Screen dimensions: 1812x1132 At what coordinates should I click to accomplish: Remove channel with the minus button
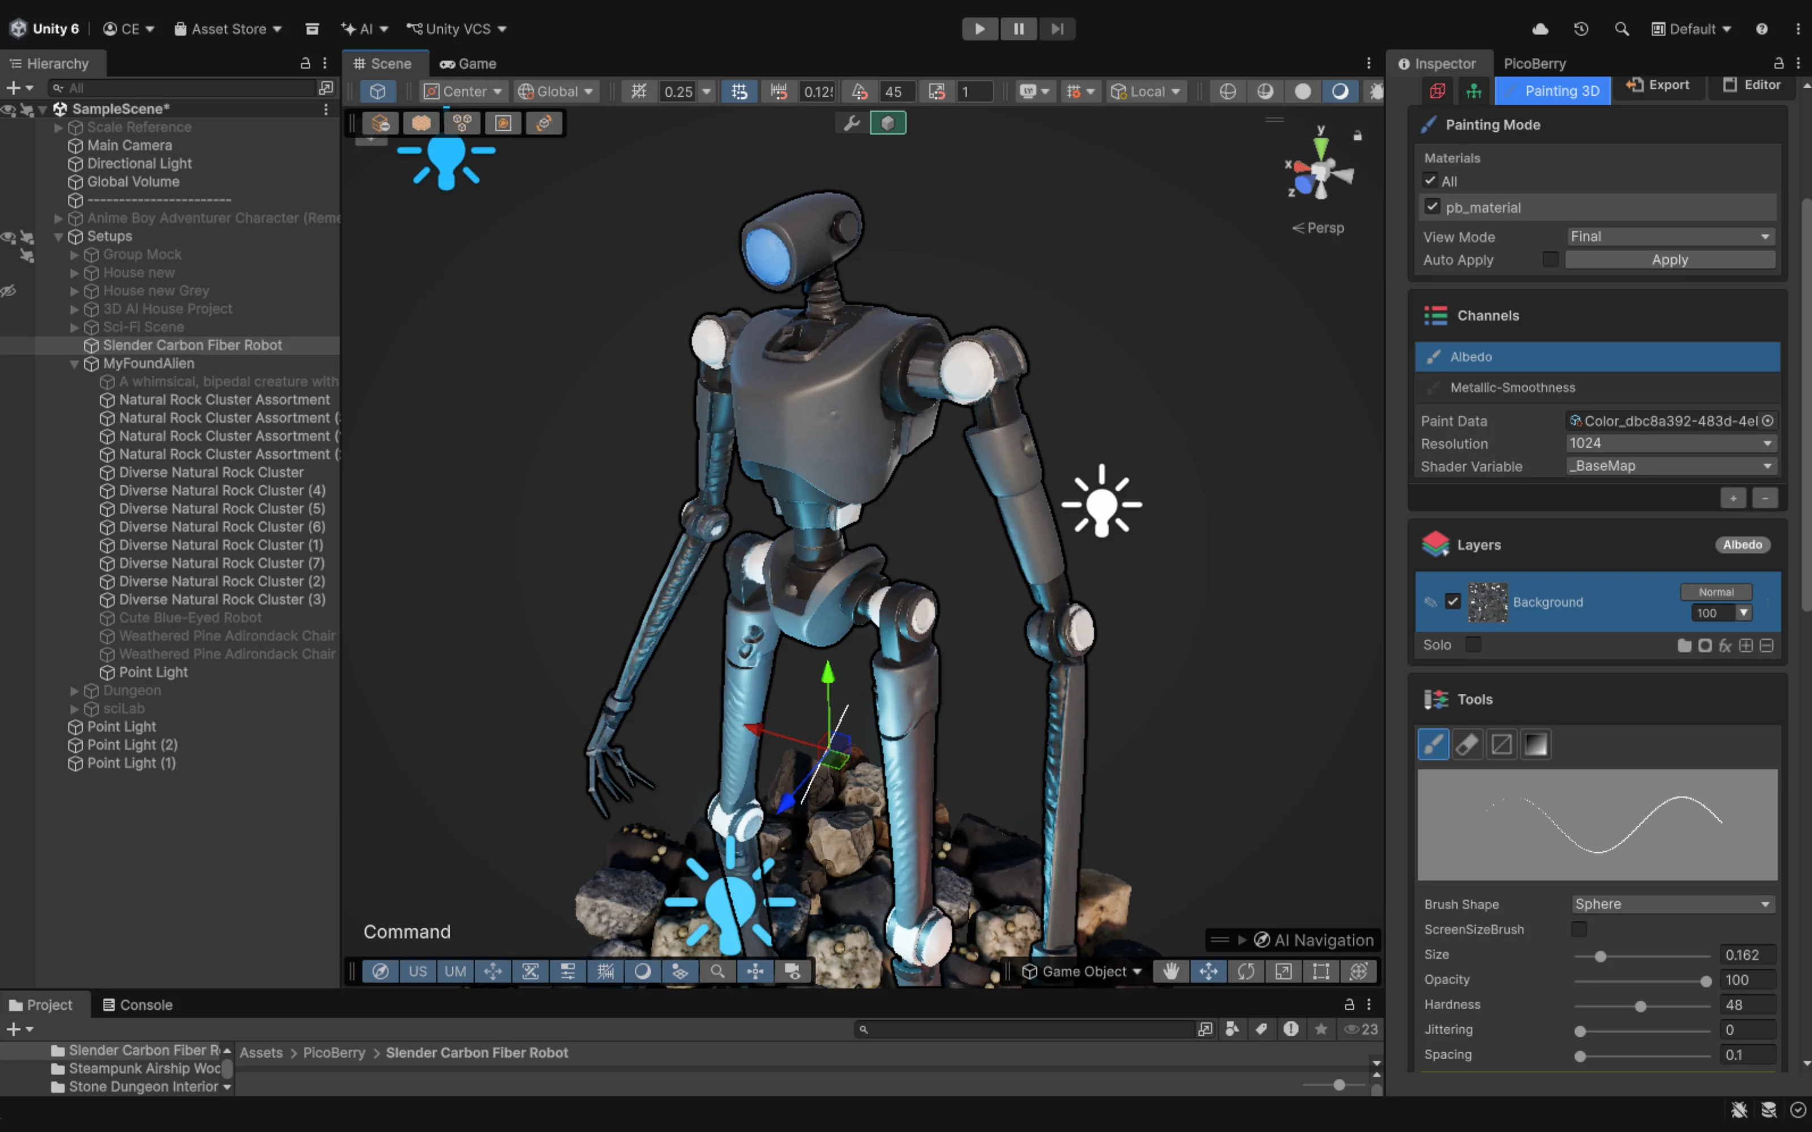pyautogui.click(x=1765, y=498)
